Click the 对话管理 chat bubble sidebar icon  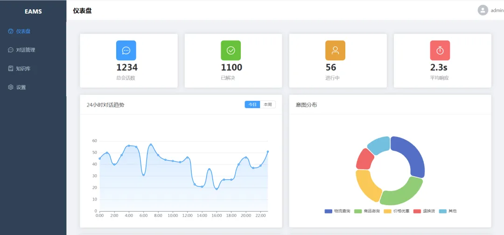tap(11, 50)
